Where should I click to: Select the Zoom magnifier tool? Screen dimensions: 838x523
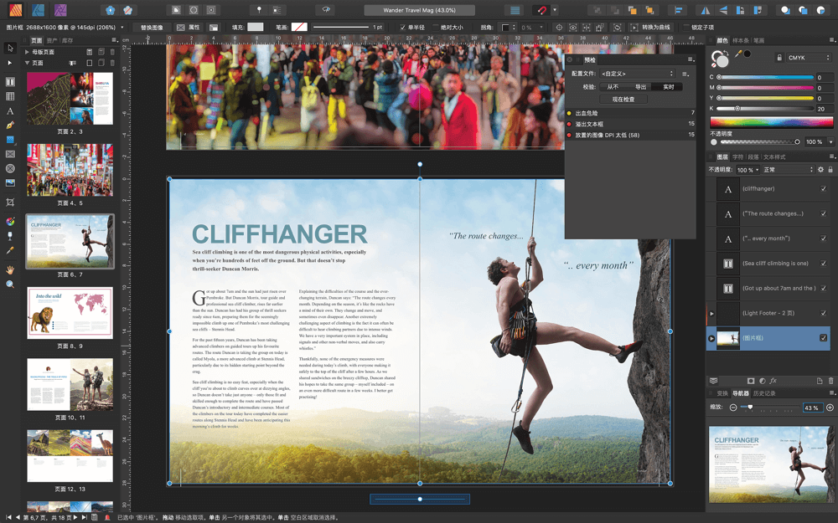tap(9, 285)
